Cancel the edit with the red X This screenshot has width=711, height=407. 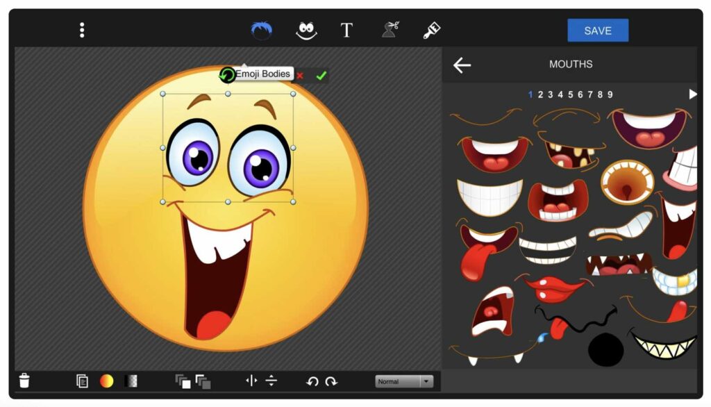300,76
